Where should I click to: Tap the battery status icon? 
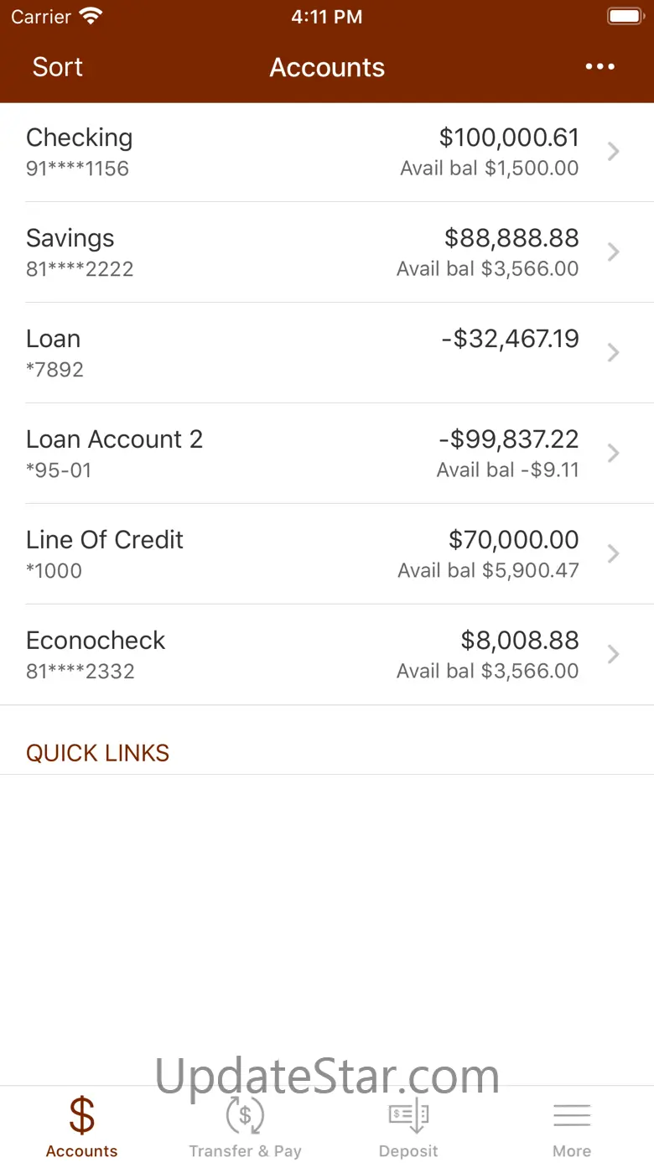coord(625,16)
